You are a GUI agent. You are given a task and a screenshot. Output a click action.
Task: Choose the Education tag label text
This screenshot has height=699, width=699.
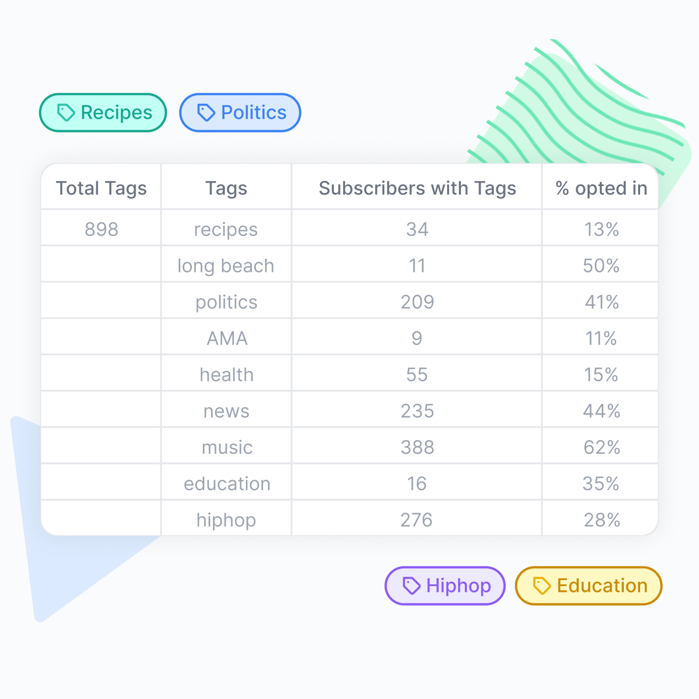coord(602,586)
